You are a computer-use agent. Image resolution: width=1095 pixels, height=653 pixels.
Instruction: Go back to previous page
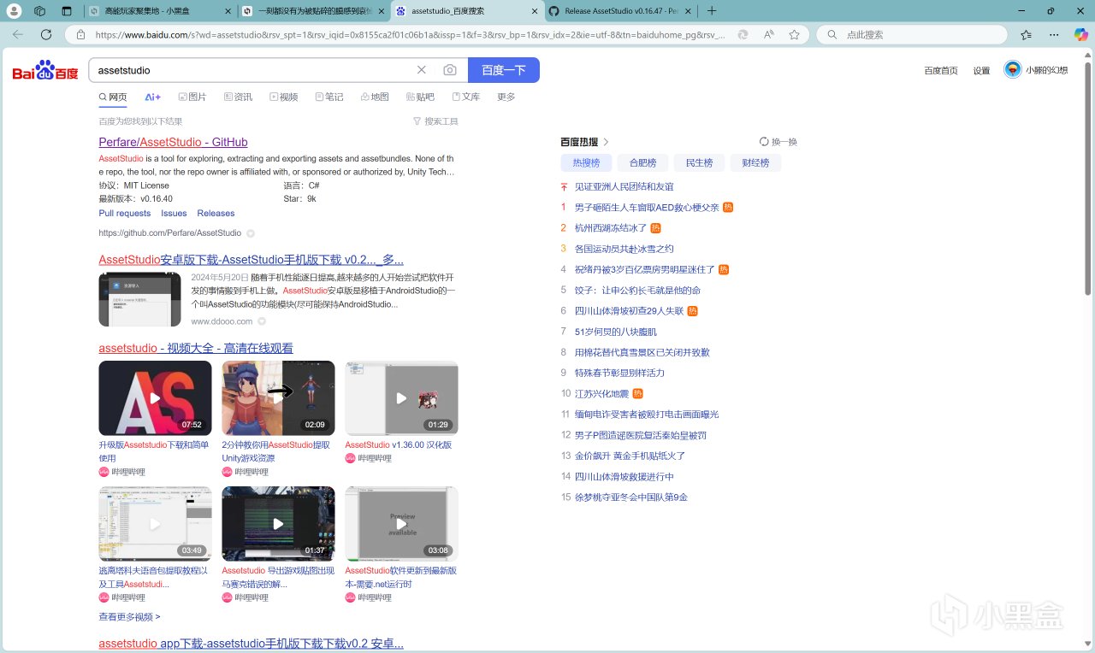click(x=19, y=35)
